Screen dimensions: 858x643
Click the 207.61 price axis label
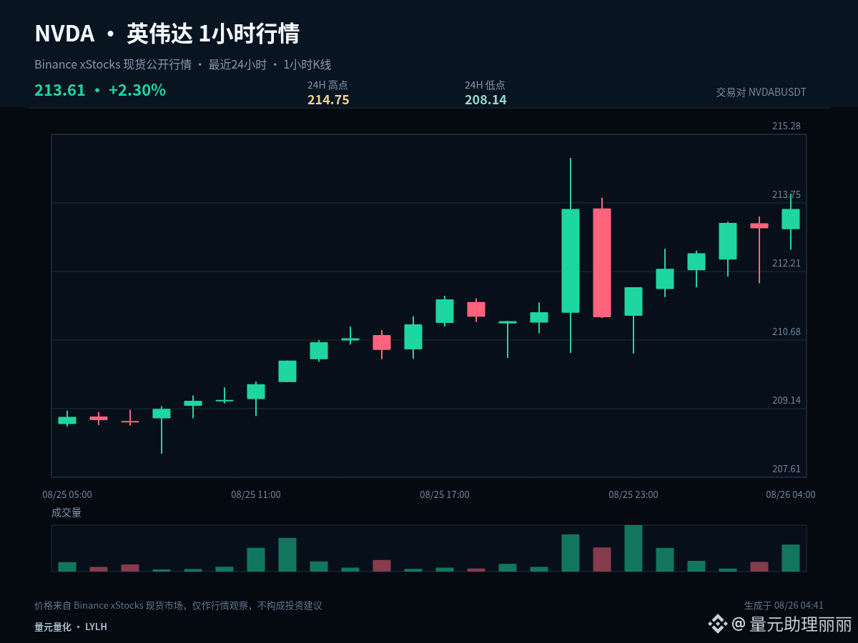(x=786, y=469)
